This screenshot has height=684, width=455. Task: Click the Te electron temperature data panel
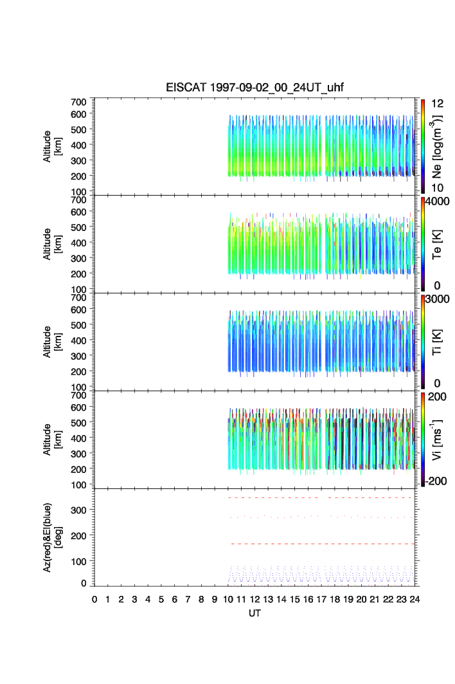pos(254,245)
